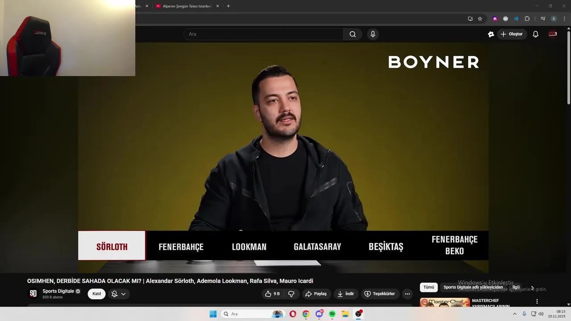
Task: Open the Windows Start menu
Action: pyautogui.click(x=213, y=314)
